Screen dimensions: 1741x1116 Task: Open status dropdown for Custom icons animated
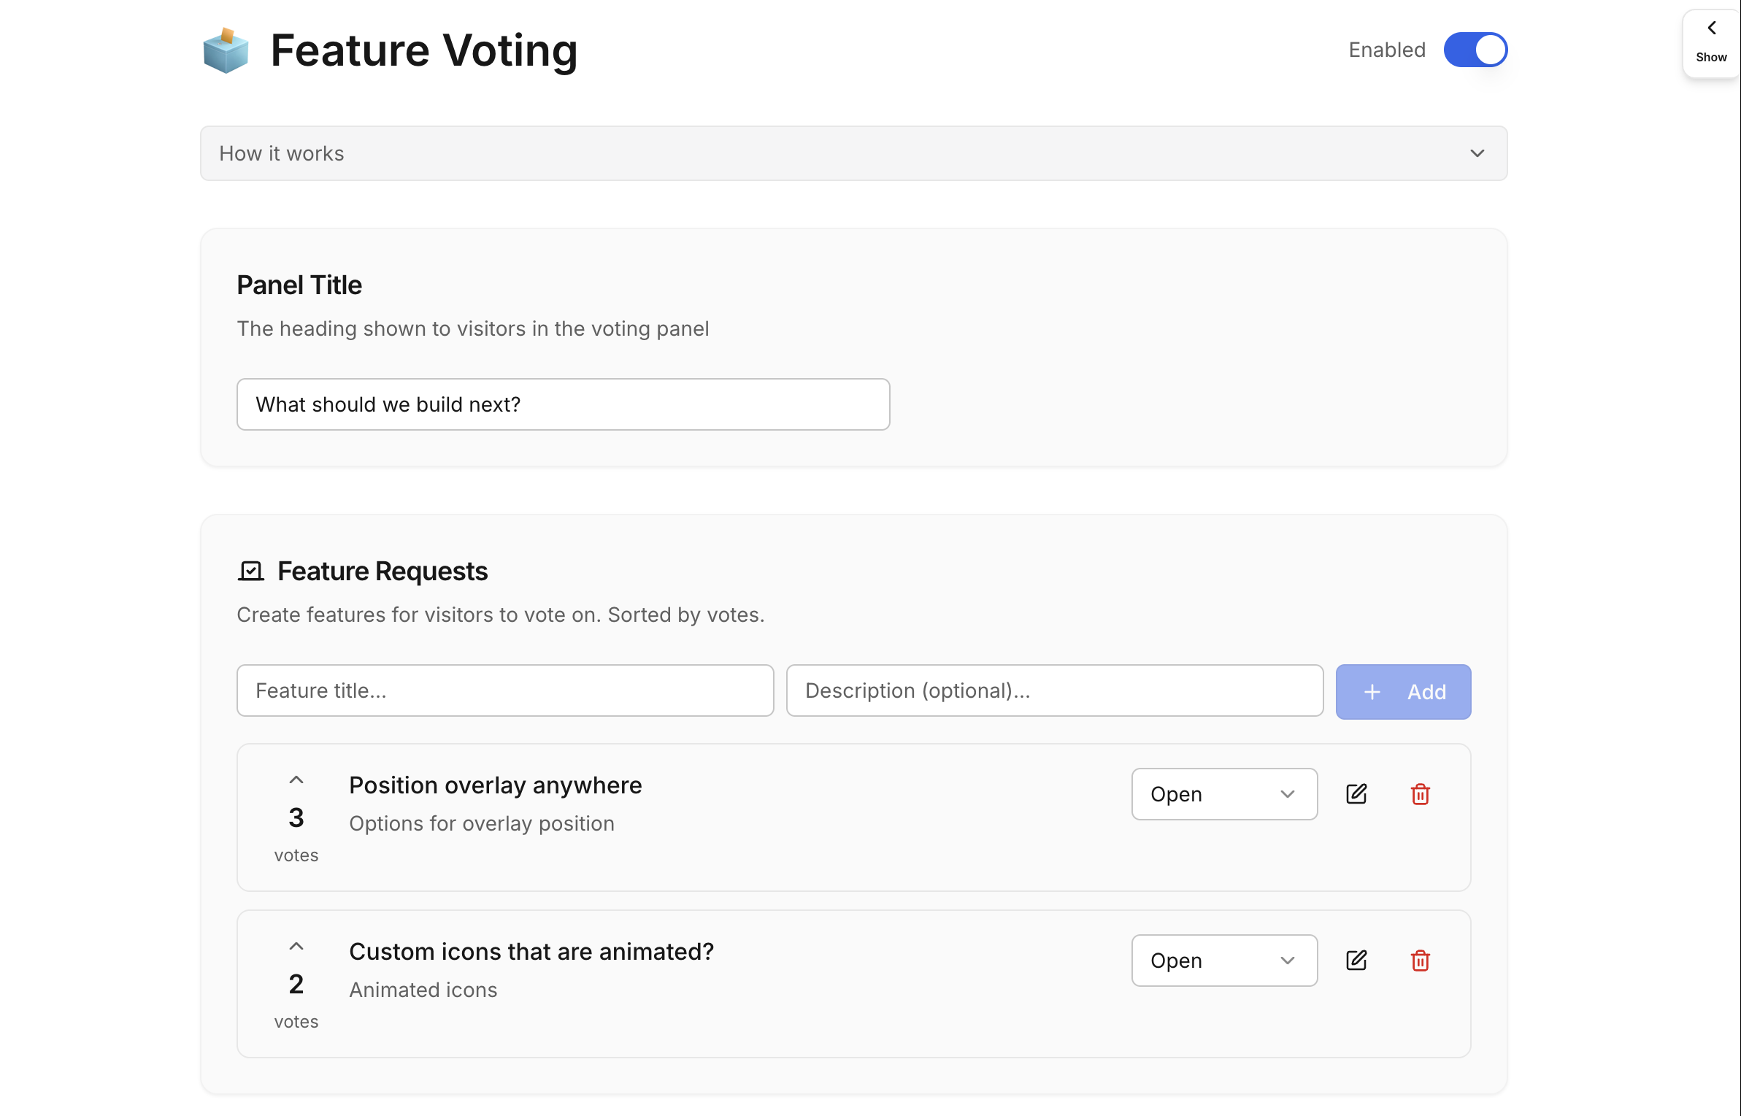coord(1224,961)
